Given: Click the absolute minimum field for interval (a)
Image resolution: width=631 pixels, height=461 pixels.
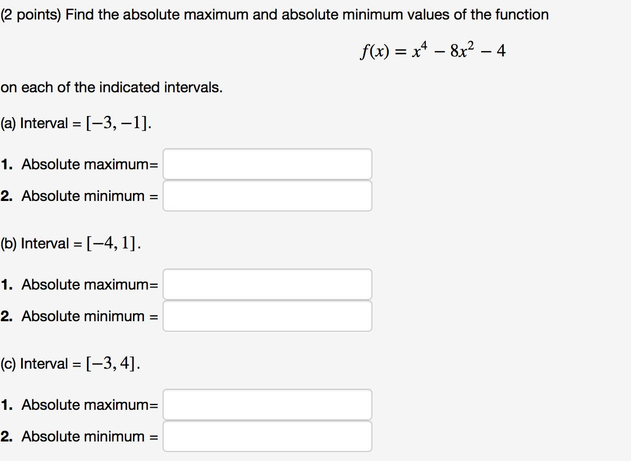Looking at the screenshot, I should click(267, 196).
